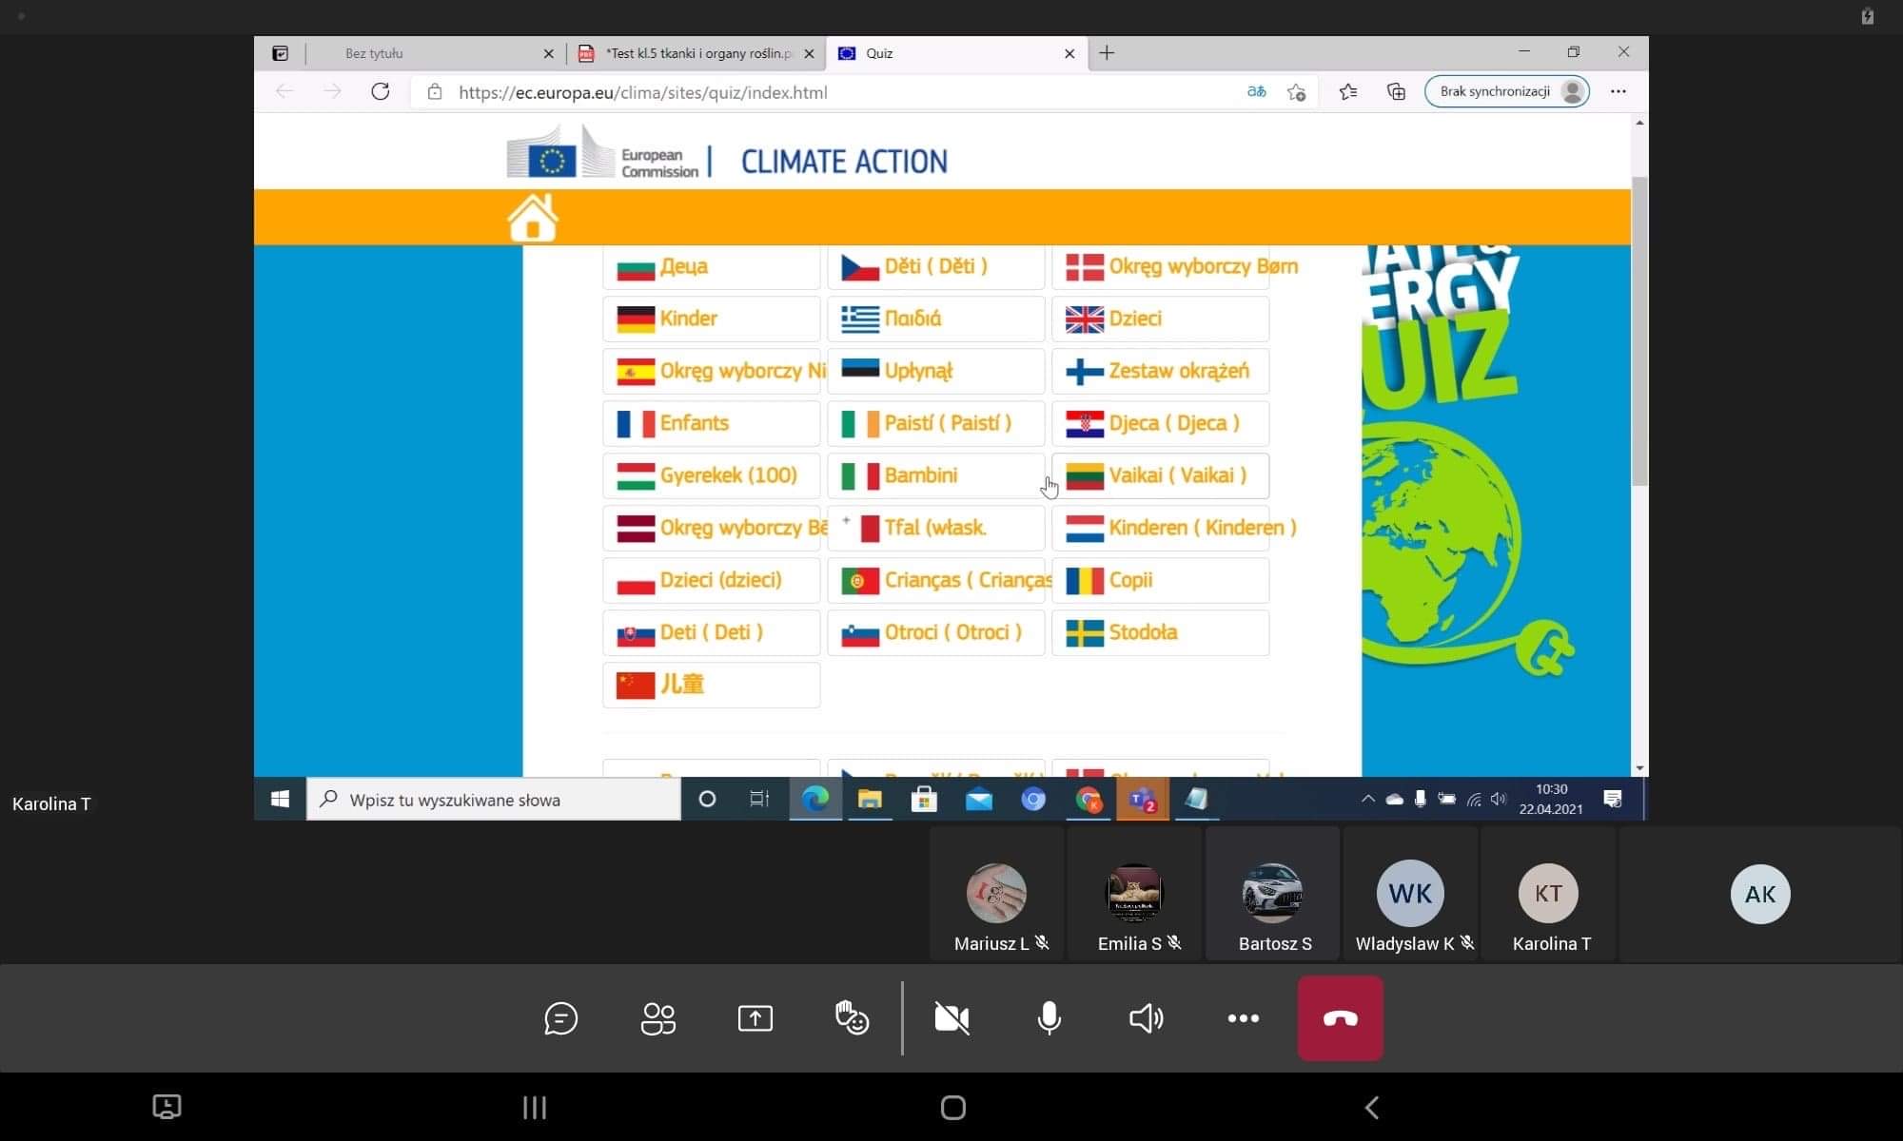The width and height of the screenshot is (1903, 1141).
Task: Click the webpage vertical scrollbar thumb
Action: click(x=1638, y=333)
